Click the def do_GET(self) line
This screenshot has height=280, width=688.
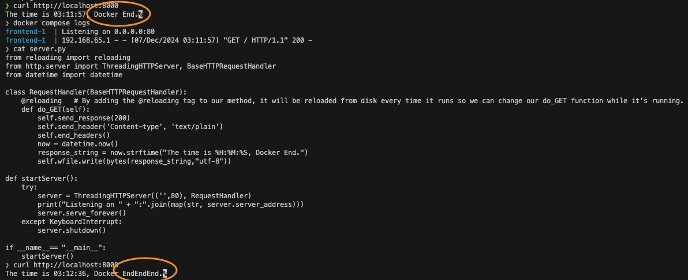(x=55, y=109)
